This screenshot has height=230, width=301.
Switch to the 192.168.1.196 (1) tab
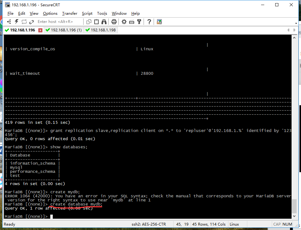click(64, 30)
